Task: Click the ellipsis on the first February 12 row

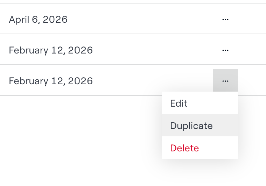Action: tap(225, 50)
